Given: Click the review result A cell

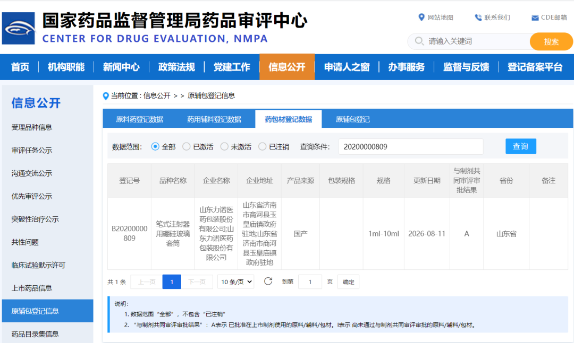Looking at the screenshot, I should 467,233.
